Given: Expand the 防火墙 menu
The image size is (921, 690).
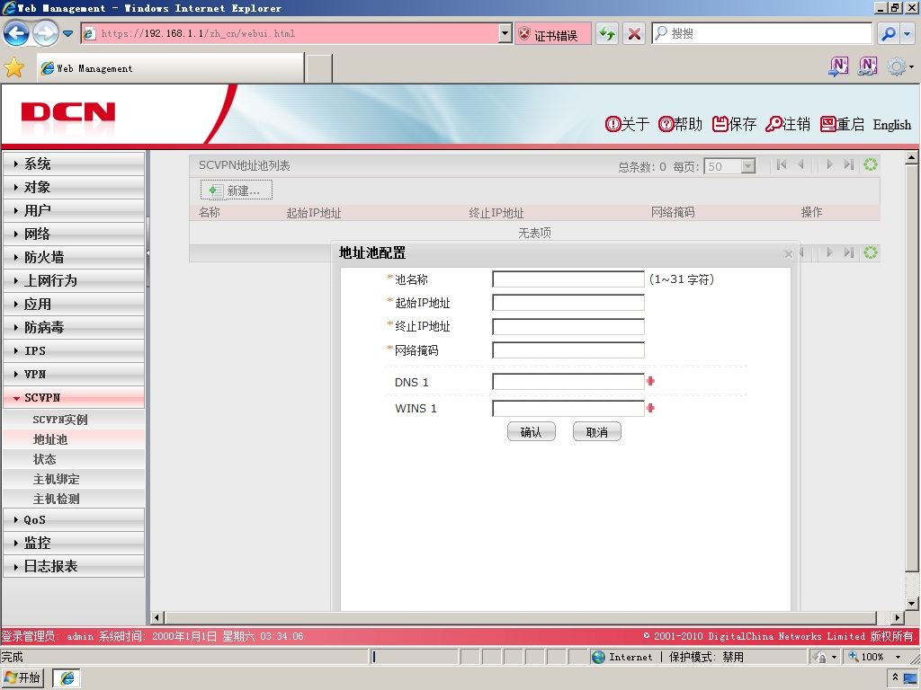Looking at the screenshot, I should pos(74,257).
